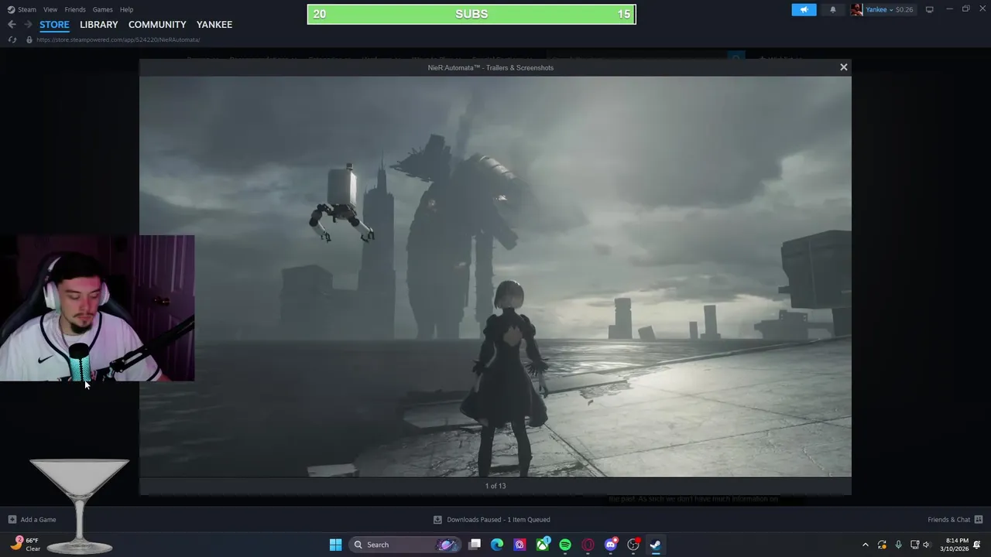
Task: Show hidden system tray icons
Action: tap(866, 545)
